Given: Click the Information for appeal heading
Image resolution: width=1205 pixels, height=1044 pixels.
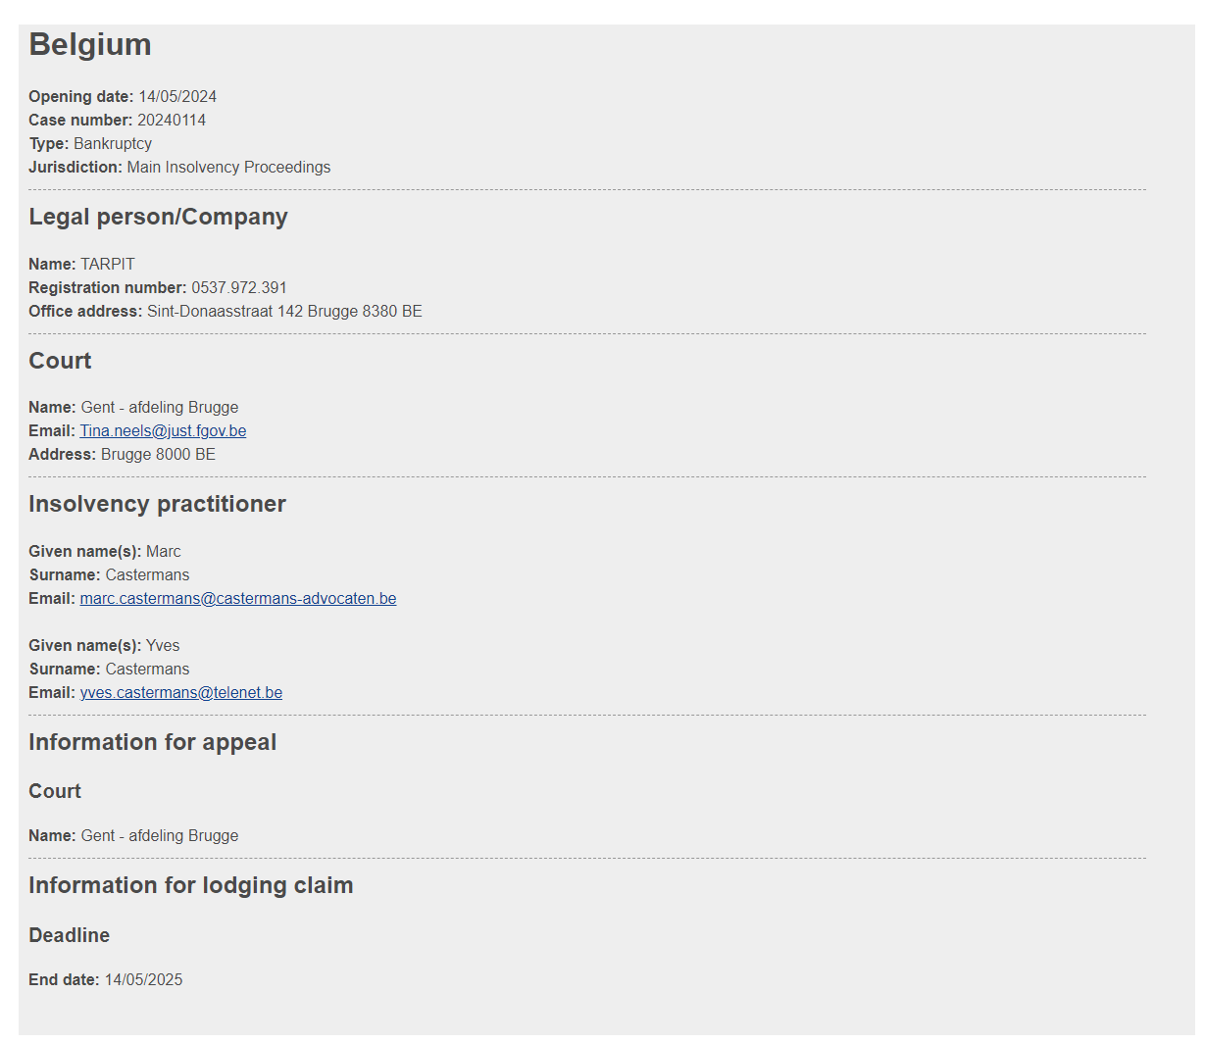Looking at the screenshot, I should (x=152, y=743).
